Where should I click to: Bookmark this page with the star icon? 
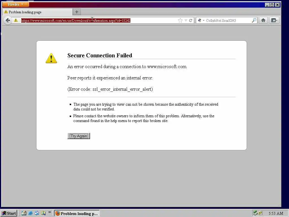click(180, 20)
